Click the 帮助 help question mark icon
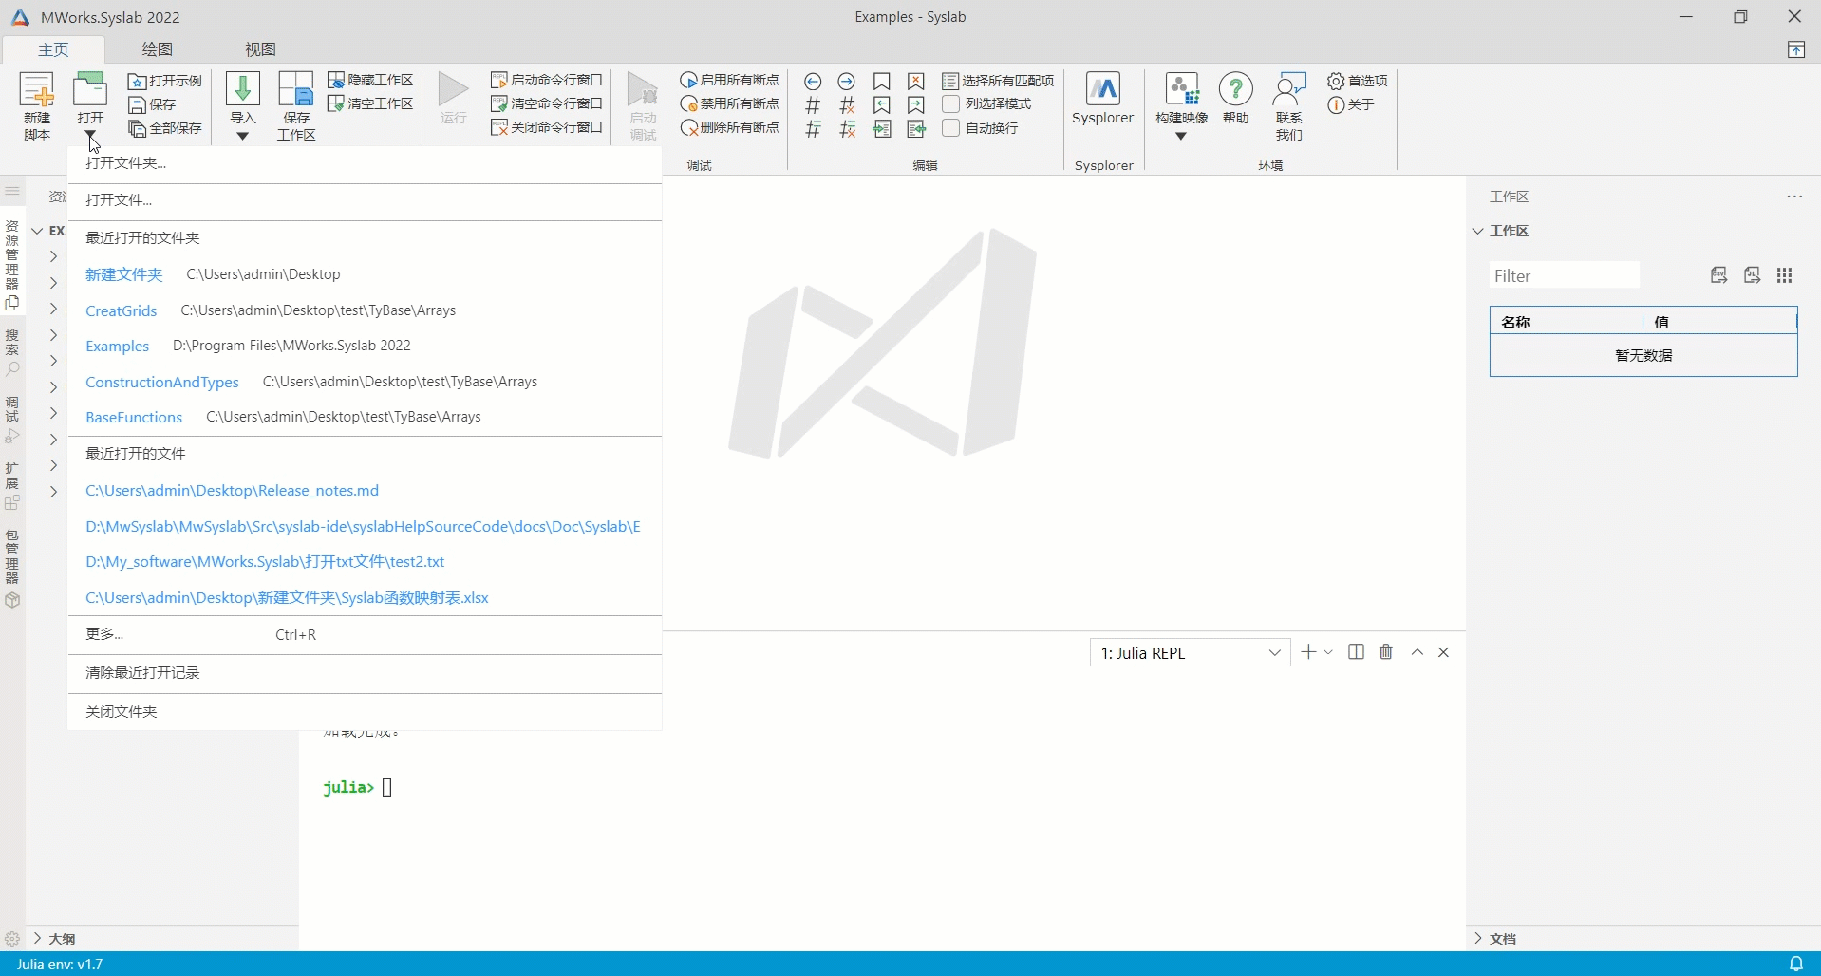Screen dimensions: 1821x976 click(x=1235, y=90)
